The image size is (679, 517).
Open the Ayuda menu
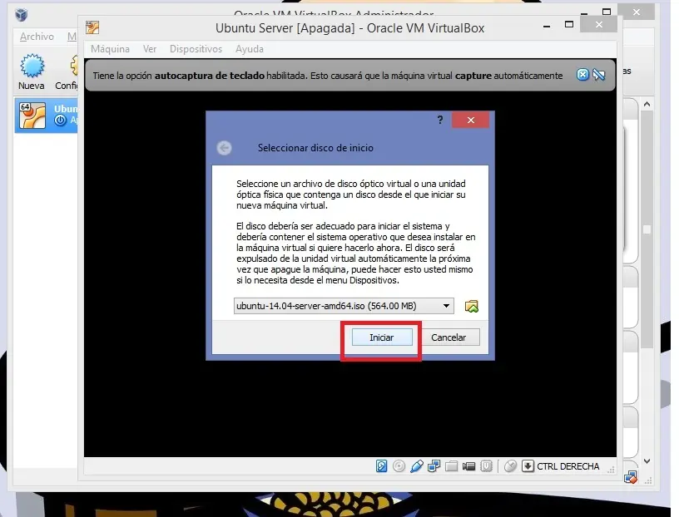pos(250,49)
